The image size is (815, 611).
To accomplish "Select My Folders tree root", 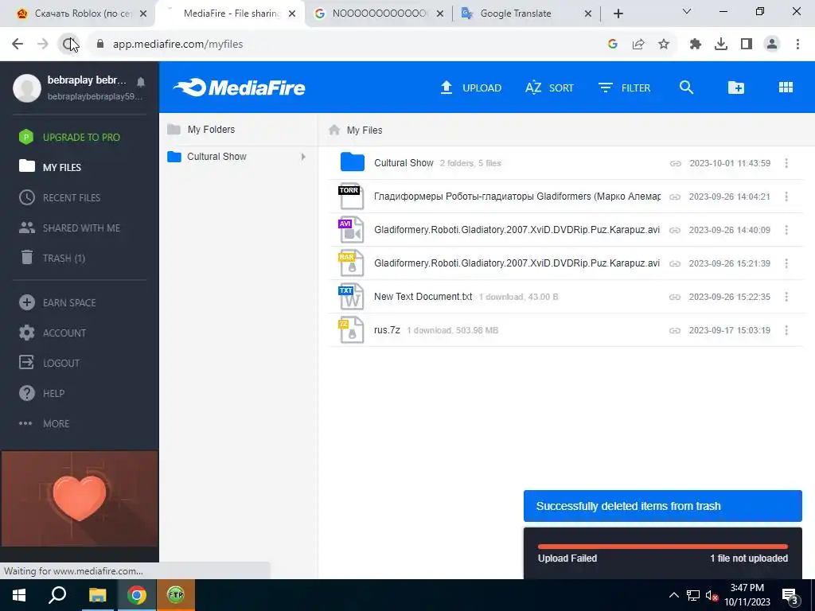I will pos(211,130).
